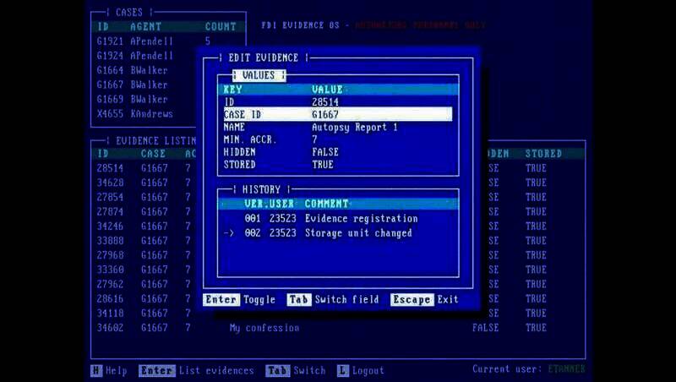Click arrow marker beside history version 002
This screenshot has height=382, width=676.
coord(229,233)
